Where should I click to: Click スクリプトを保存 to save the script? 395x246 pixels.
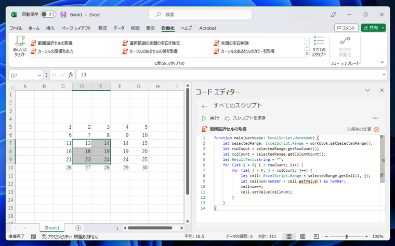coord(245,118)
